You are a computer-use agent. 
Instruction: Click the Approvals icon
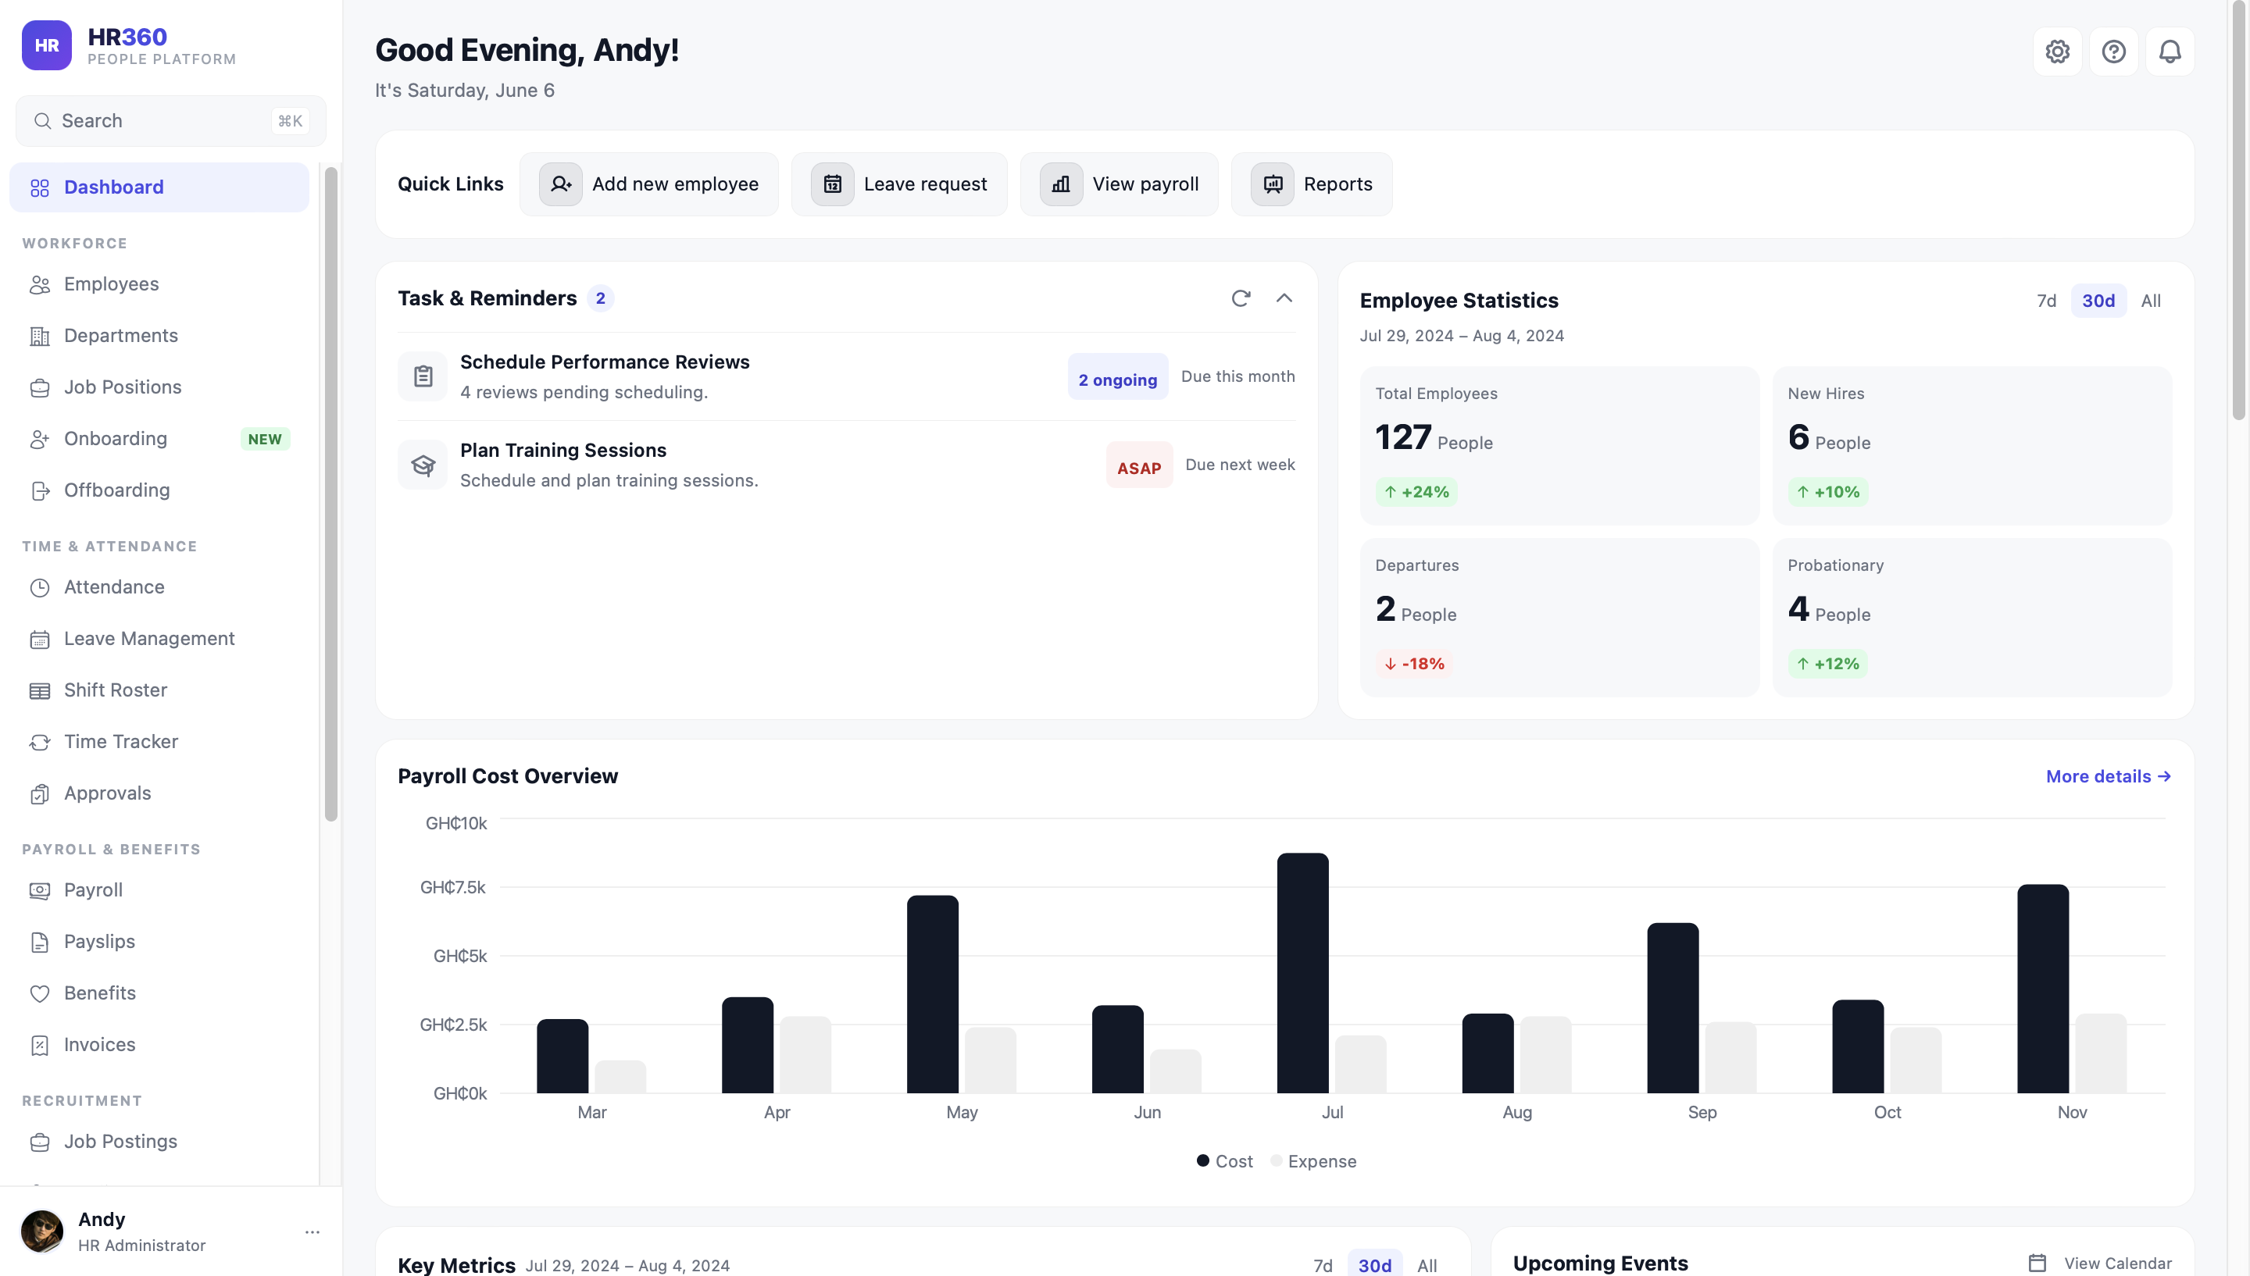tap(39, 794)
